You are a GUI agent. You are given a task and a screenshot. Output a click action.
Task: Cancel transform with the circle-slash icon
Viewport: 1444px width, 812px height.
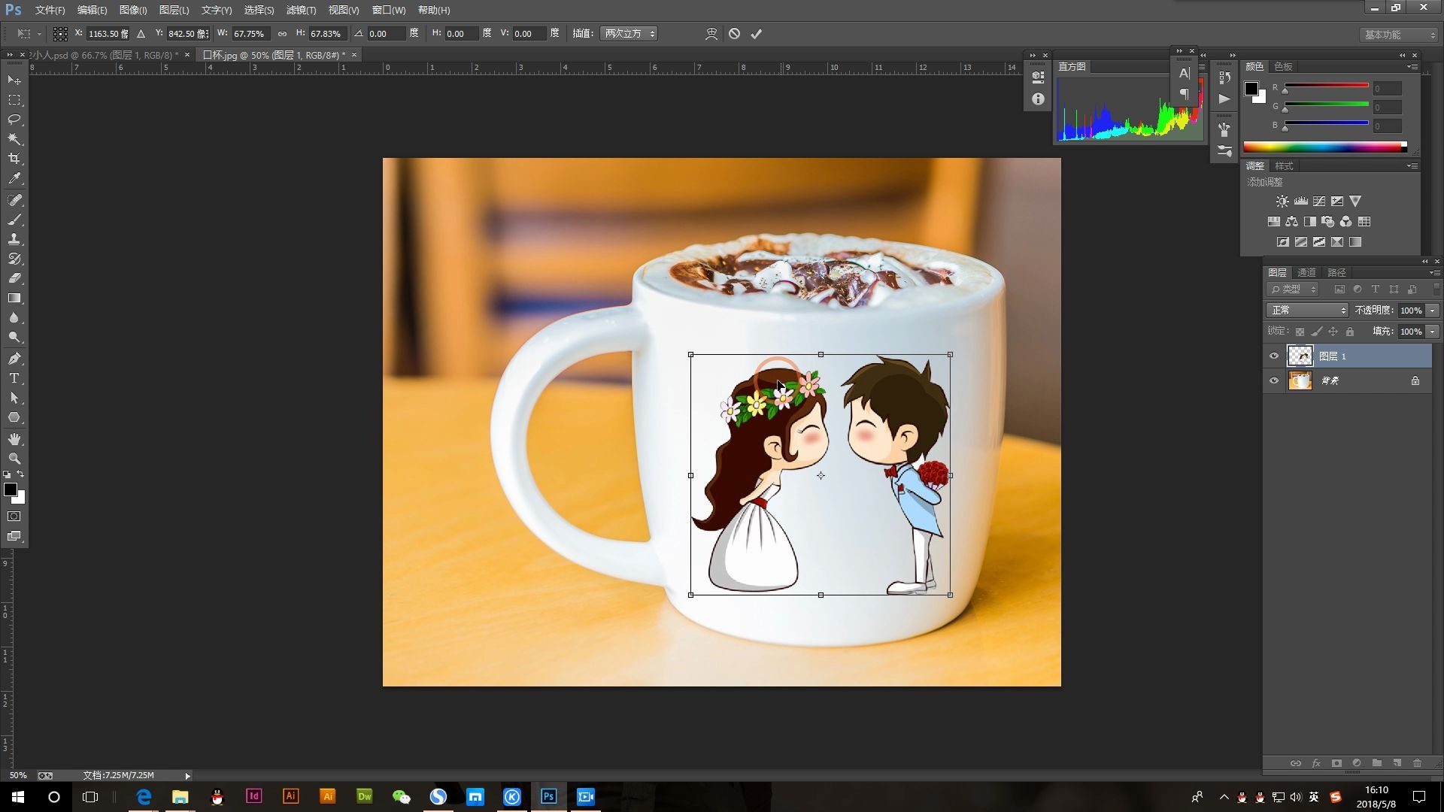point(734,34)
